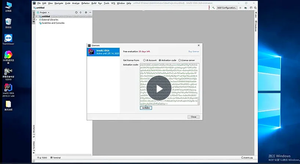
Task: Click the untitled breadcrumb in navigation bar
Action: click(x=39, y=8)
